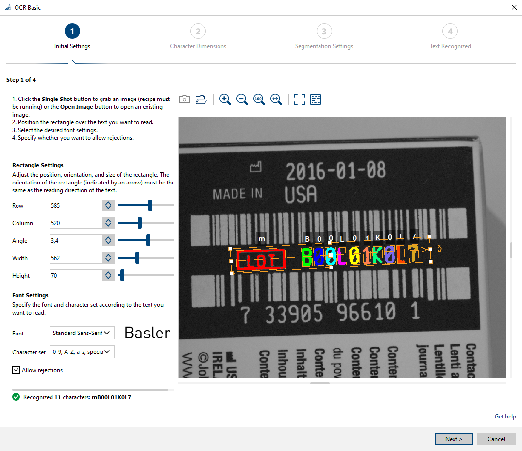Viewport: 522px width, 451px height.
Task: Open the Font dropdown Standard Sans-Serif
Action: 82,333
